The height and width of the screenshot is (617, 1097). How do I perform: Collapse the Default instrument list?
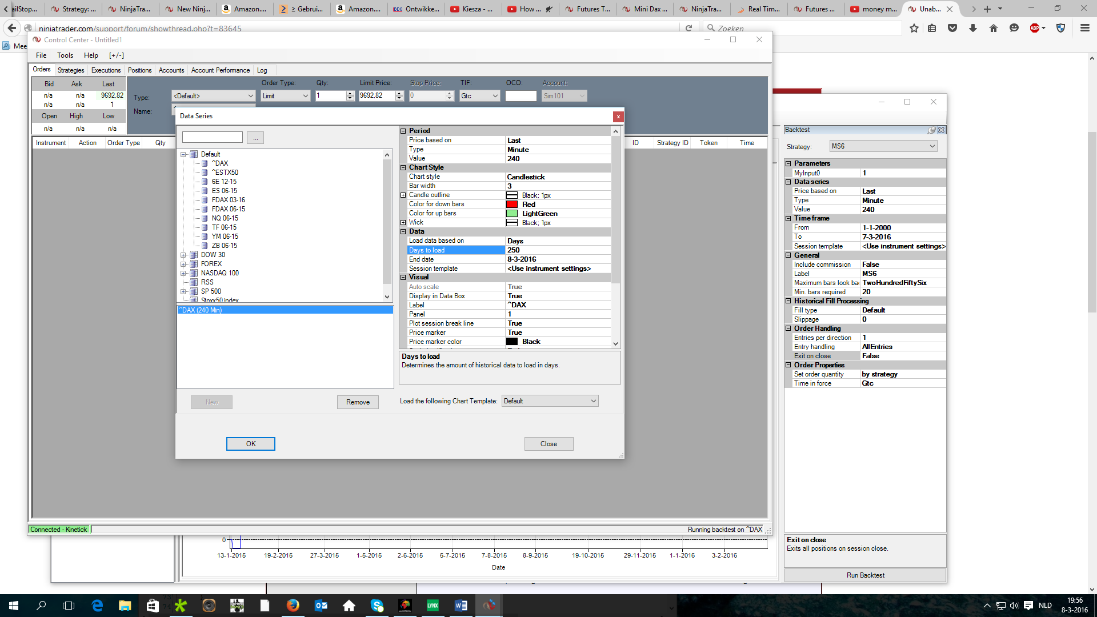tap(183, 154)
